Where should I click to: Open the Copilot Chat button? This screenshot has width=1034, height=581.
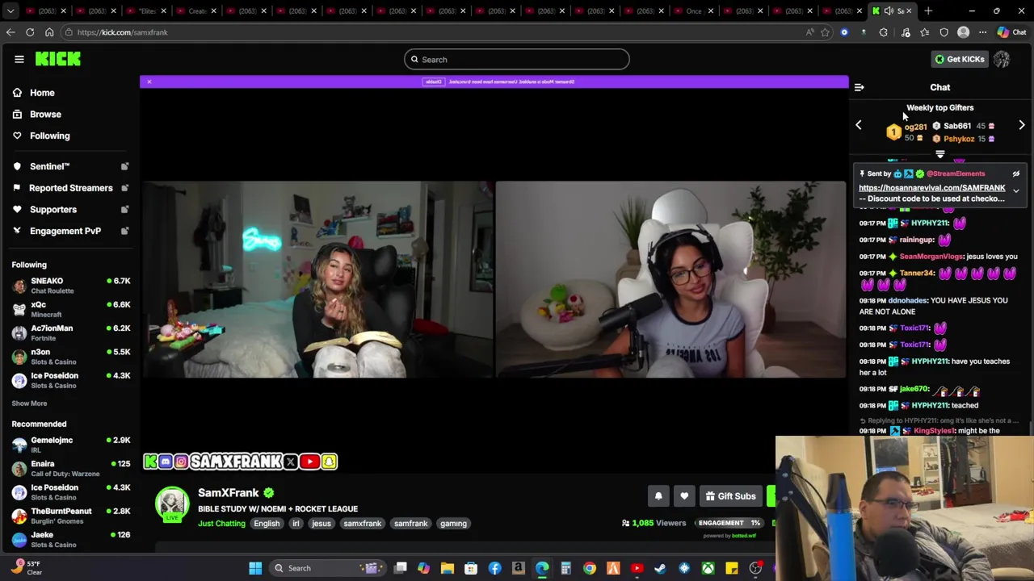click(x=1011, y=32)
